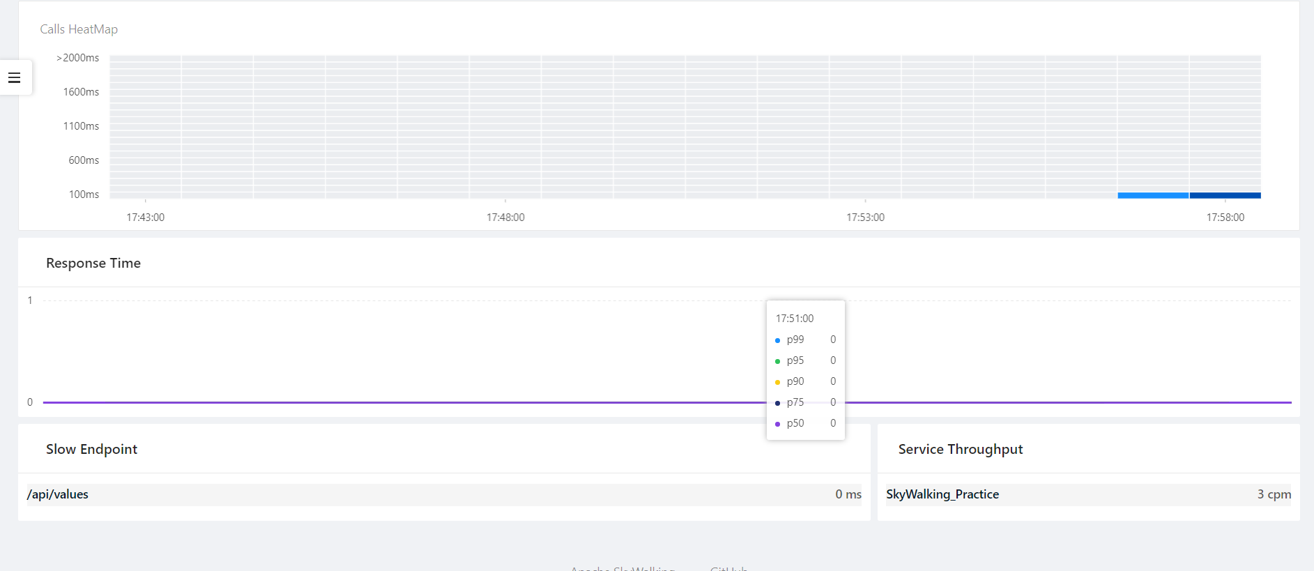Click the 100ms axis label
The width and height of the screenshot is (1314, 571).
[x=84, y=195]
